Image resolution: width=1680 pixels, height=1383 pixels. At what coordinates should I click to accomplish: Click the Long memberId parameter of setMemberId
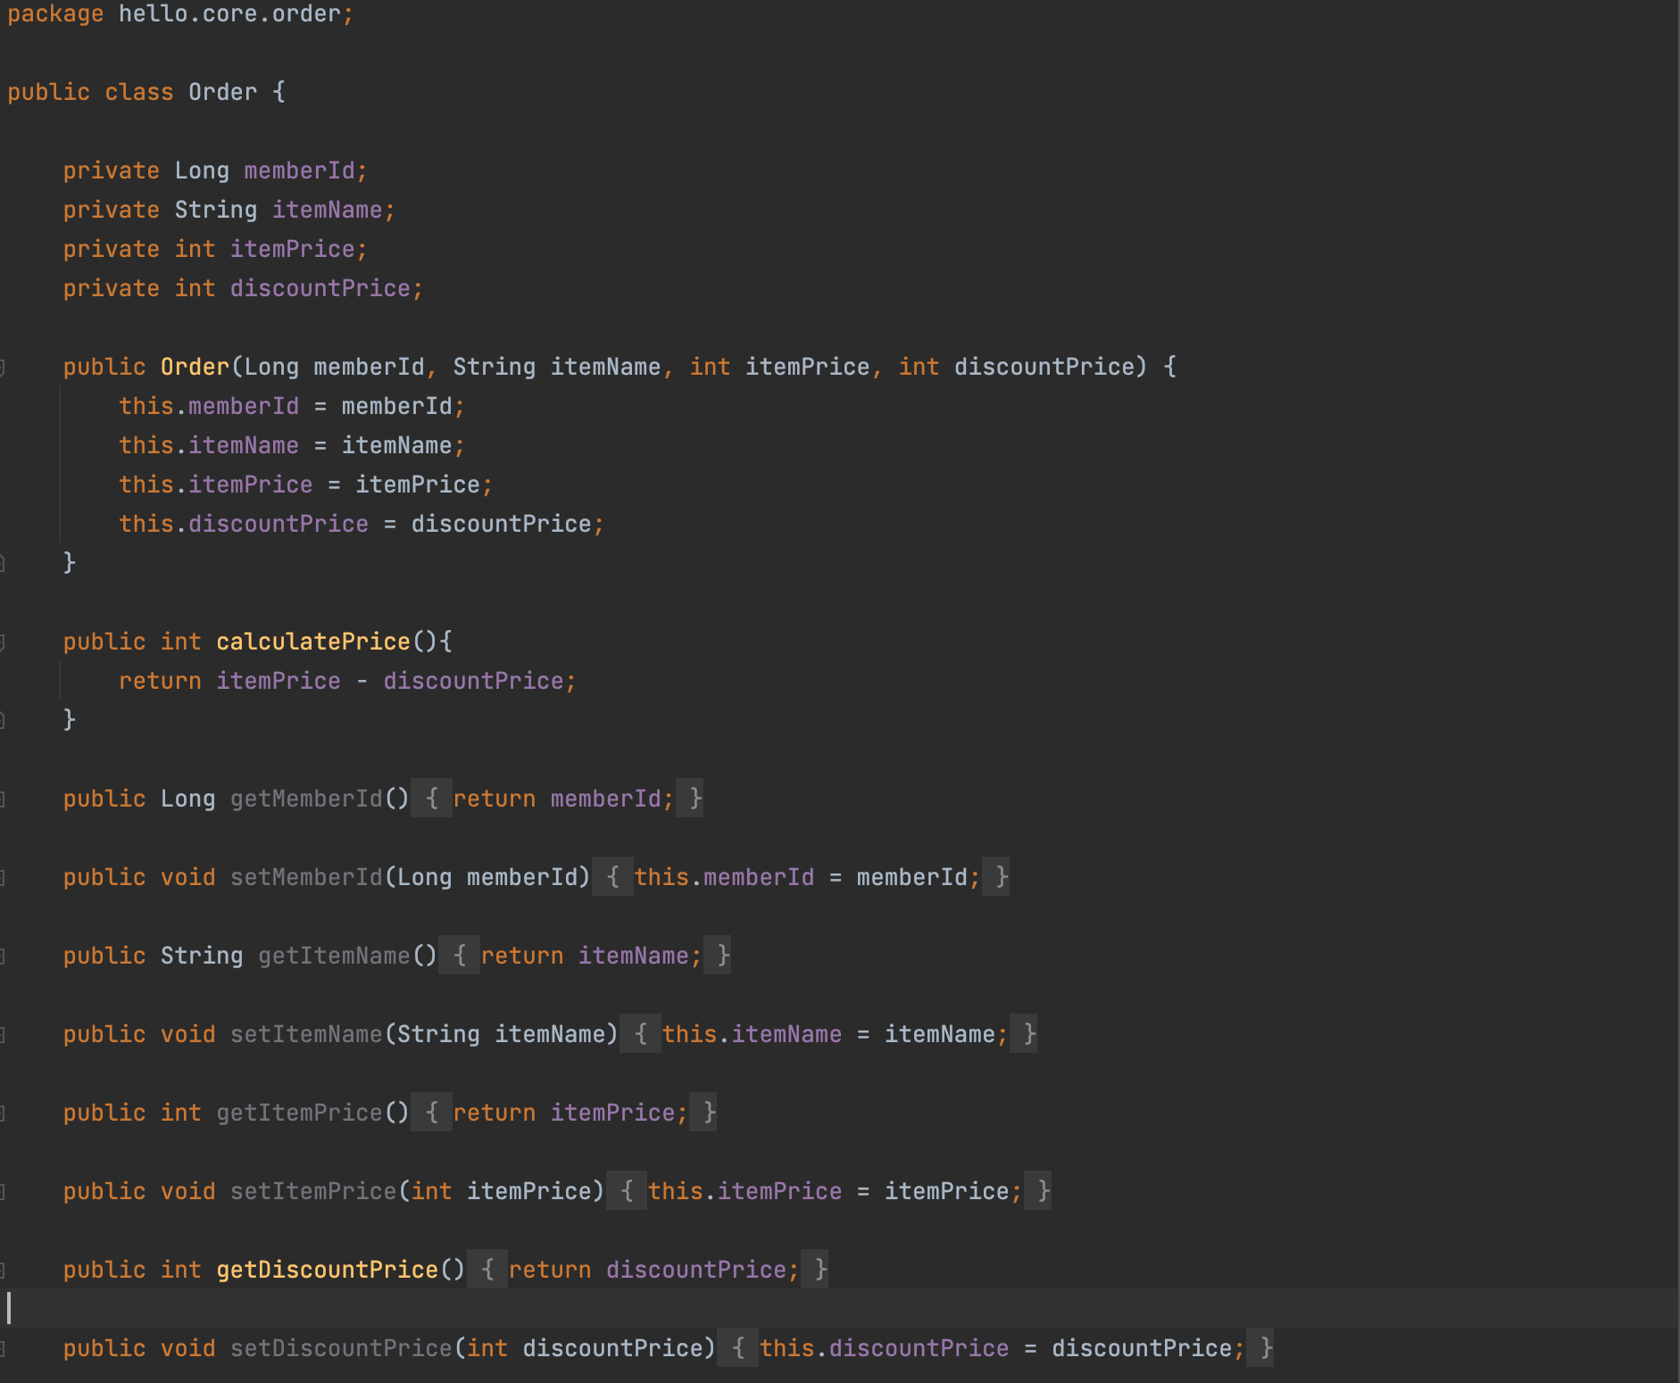(487, 877)
